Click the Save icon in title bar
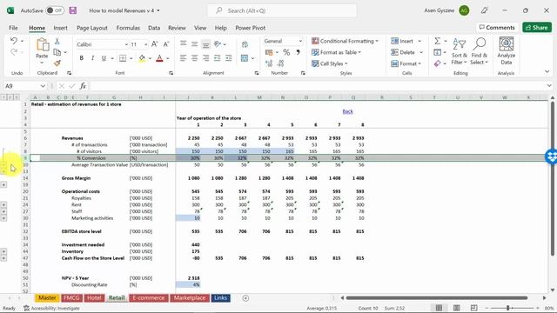Screen dimensions: 557x313 [x=73, y=10]
